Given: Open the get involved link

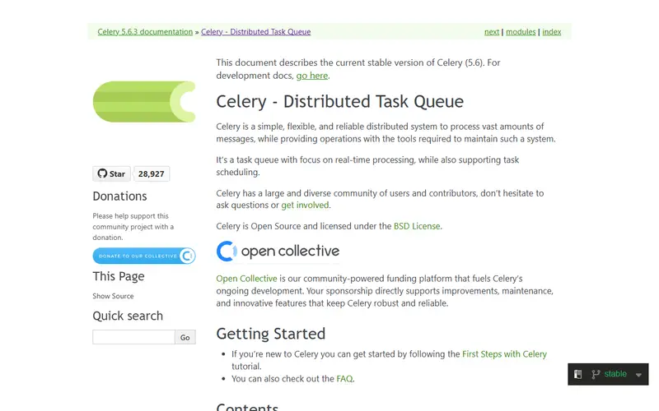Looking at the screenshot, I should [x=305, y=205].
